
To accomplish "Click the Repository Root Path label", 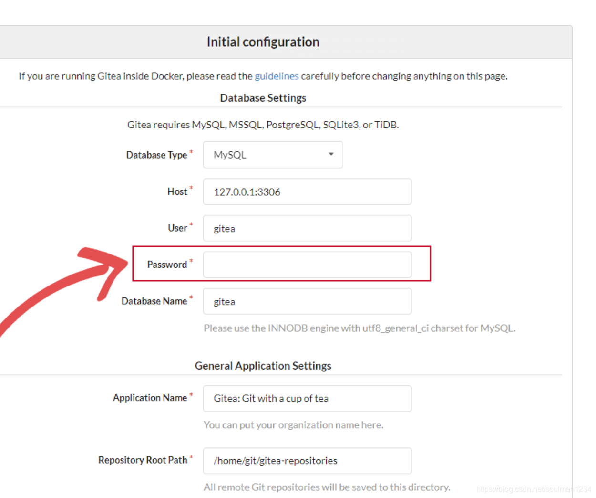I will (x=143, y=460).
